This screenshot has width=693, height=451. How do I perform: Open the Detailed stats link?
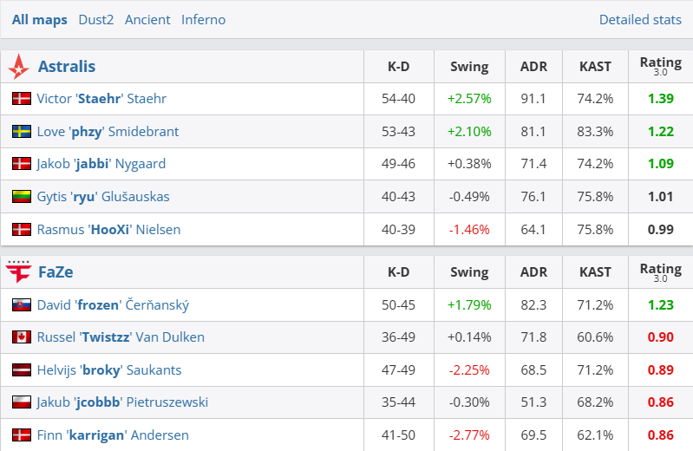tap(640, 19)
